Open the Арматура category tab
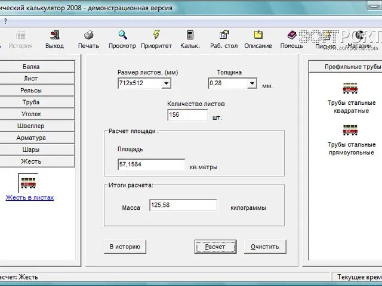The image size is (382, 286). point(31,138)
